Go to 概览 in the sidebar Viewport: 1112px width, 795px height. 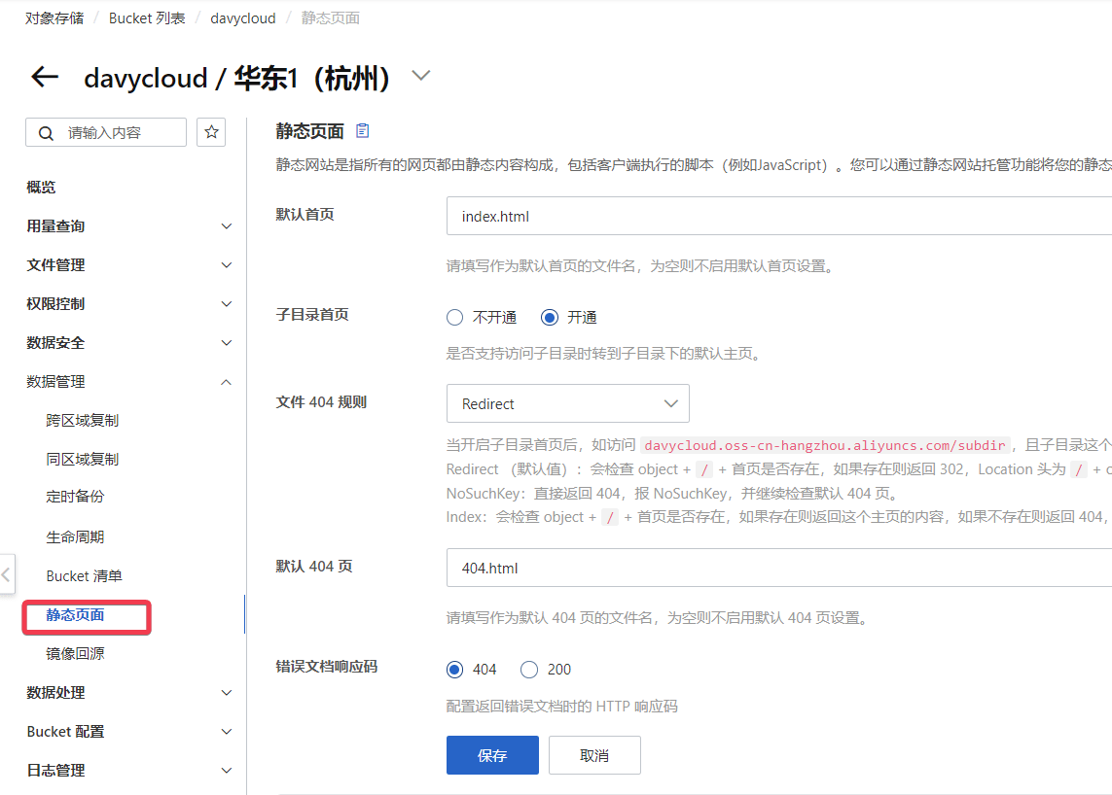click(x=41, y=187)
